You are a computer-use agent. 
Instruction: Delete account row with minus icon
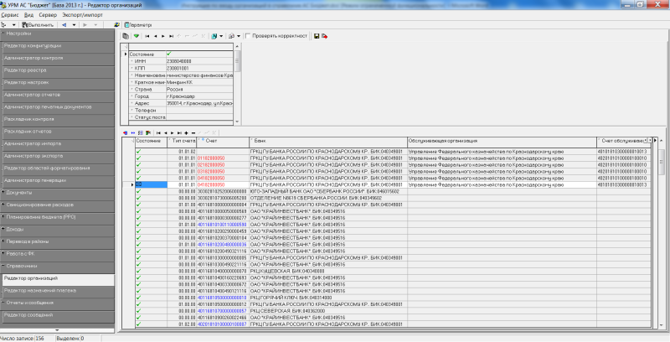(x=193, y=133)
